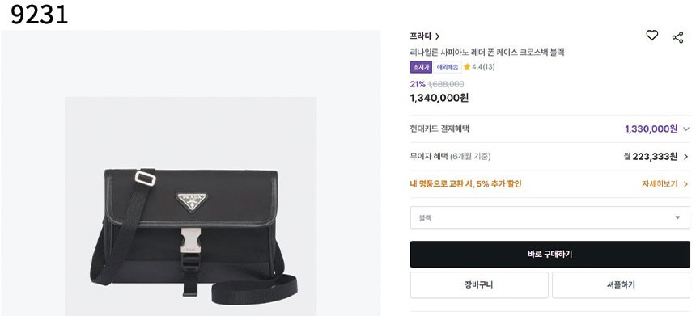Image resolution: width=696 pixels, height=316 pixels.
Task: Click the star rating icon
Action: 467,67
